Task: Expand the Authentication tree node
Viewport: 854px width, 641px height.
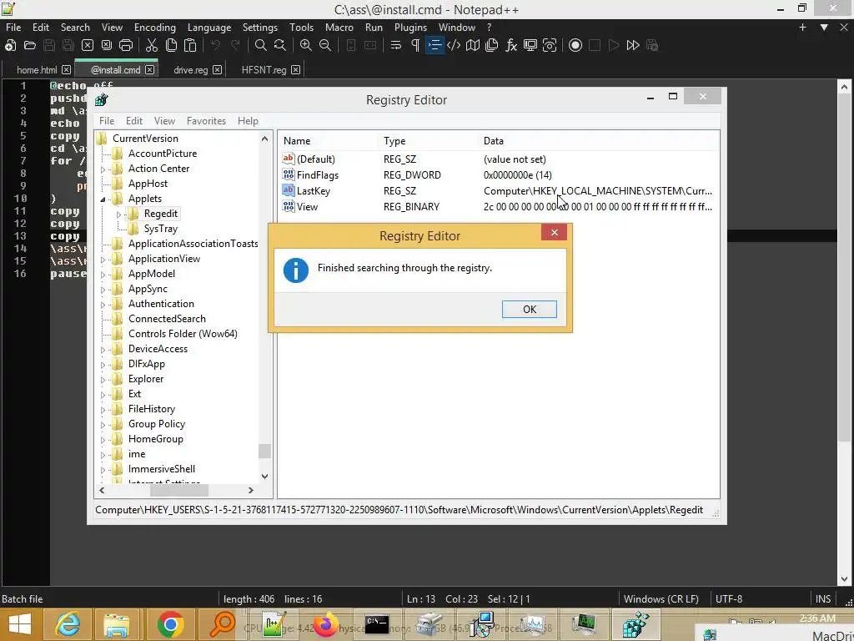Action: (103, 305)
